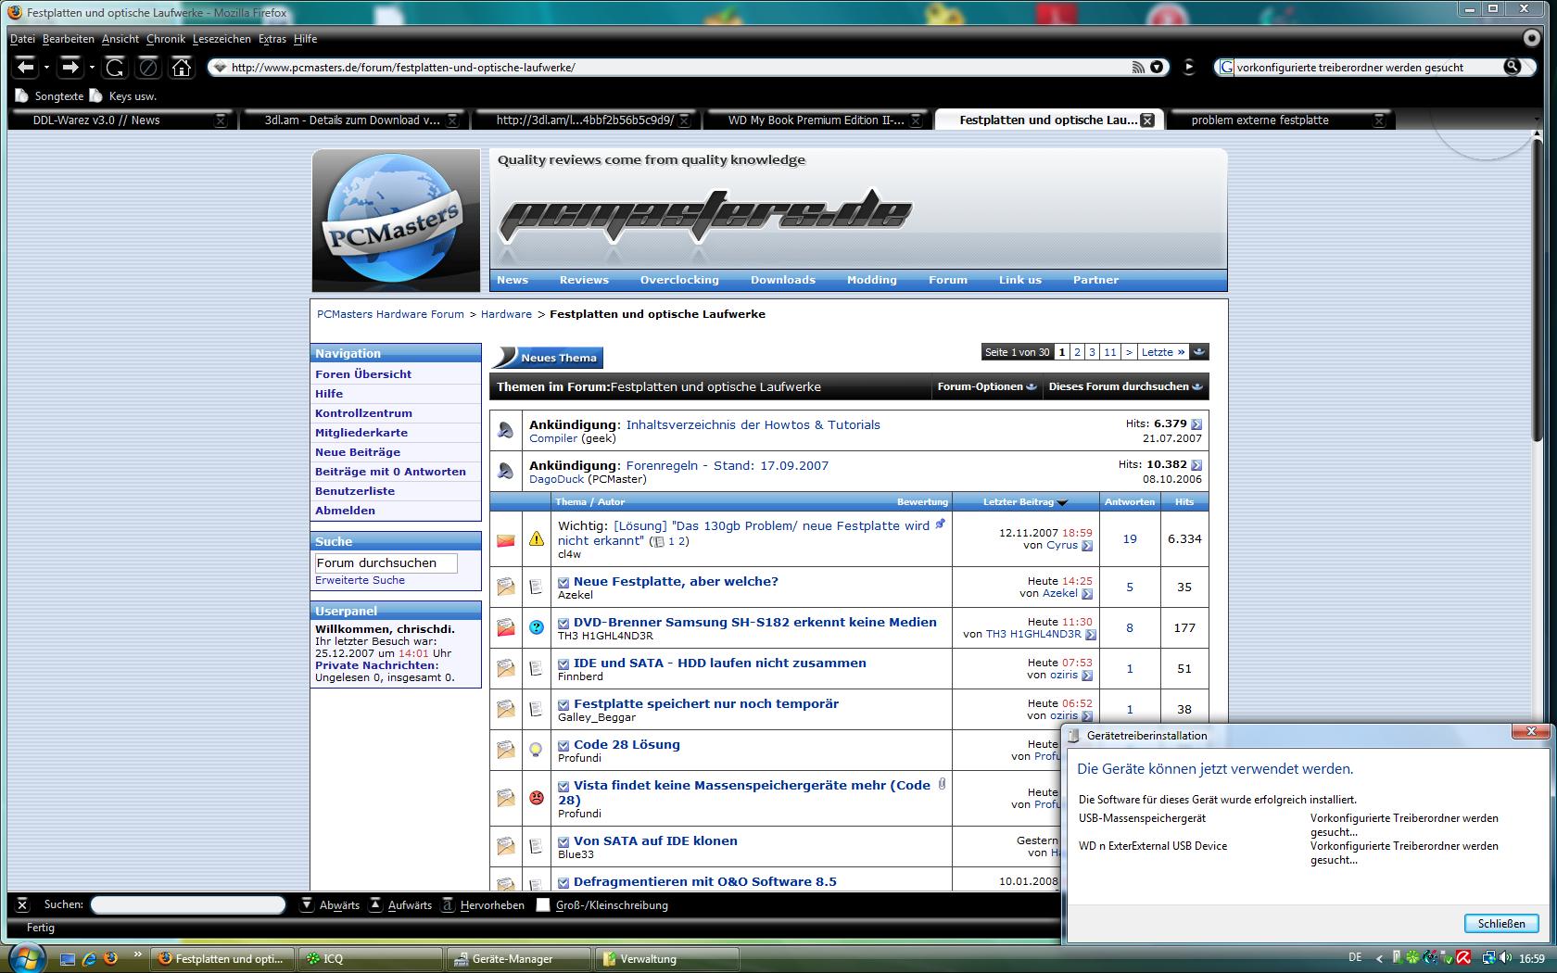The width and height of the screenshot is (1557, 973).
Task: Click the envelope icon of 'IDE und SATA' thread
Action: point(505,668)
